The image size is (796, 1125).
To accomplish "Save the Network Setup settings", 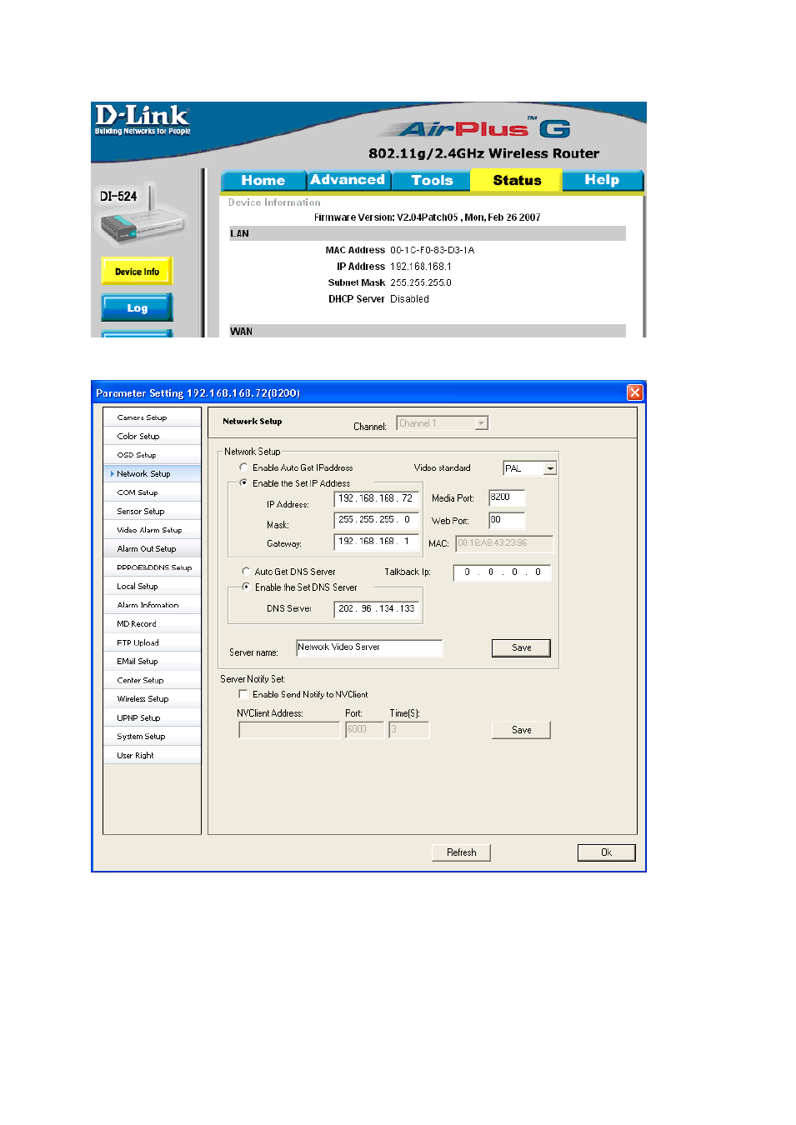I will click(x=521, y=647).
